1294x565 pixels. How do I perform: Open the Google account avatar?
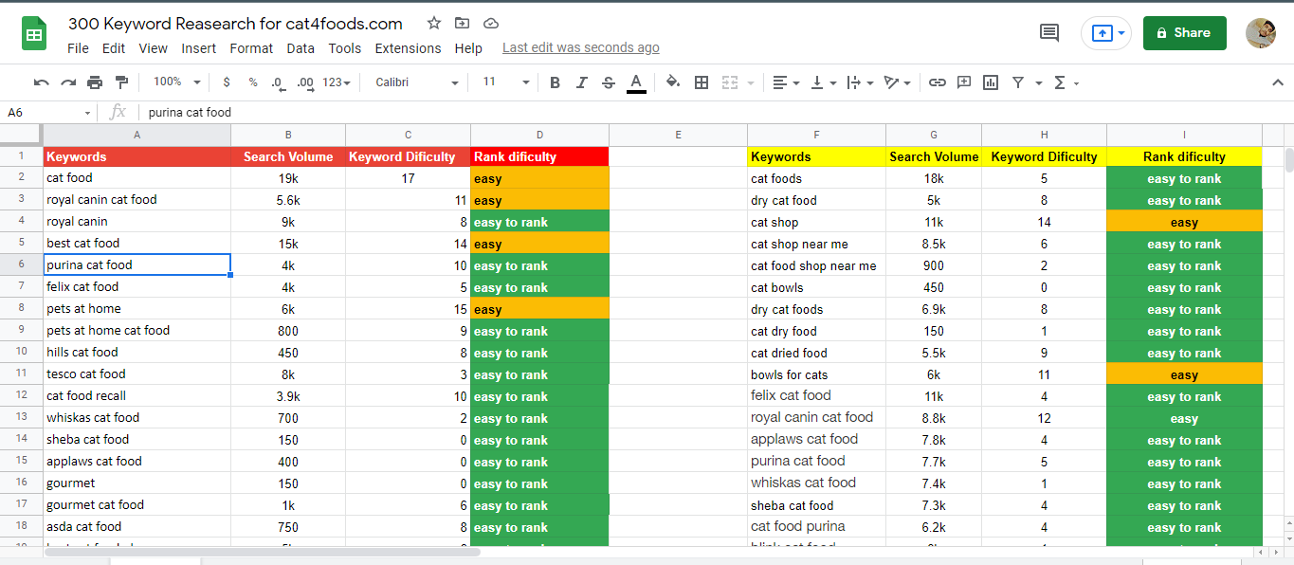click(1261, 33)
